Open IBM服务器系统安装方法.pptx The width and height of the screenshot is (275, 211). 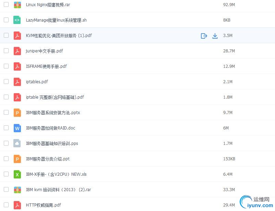pyautogui.click(x=53, y=113)
